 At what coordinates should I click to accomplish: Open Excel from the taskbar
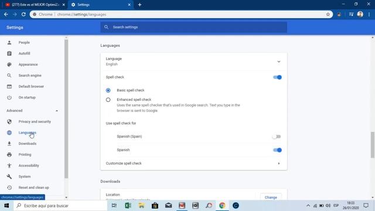[128, 206]
